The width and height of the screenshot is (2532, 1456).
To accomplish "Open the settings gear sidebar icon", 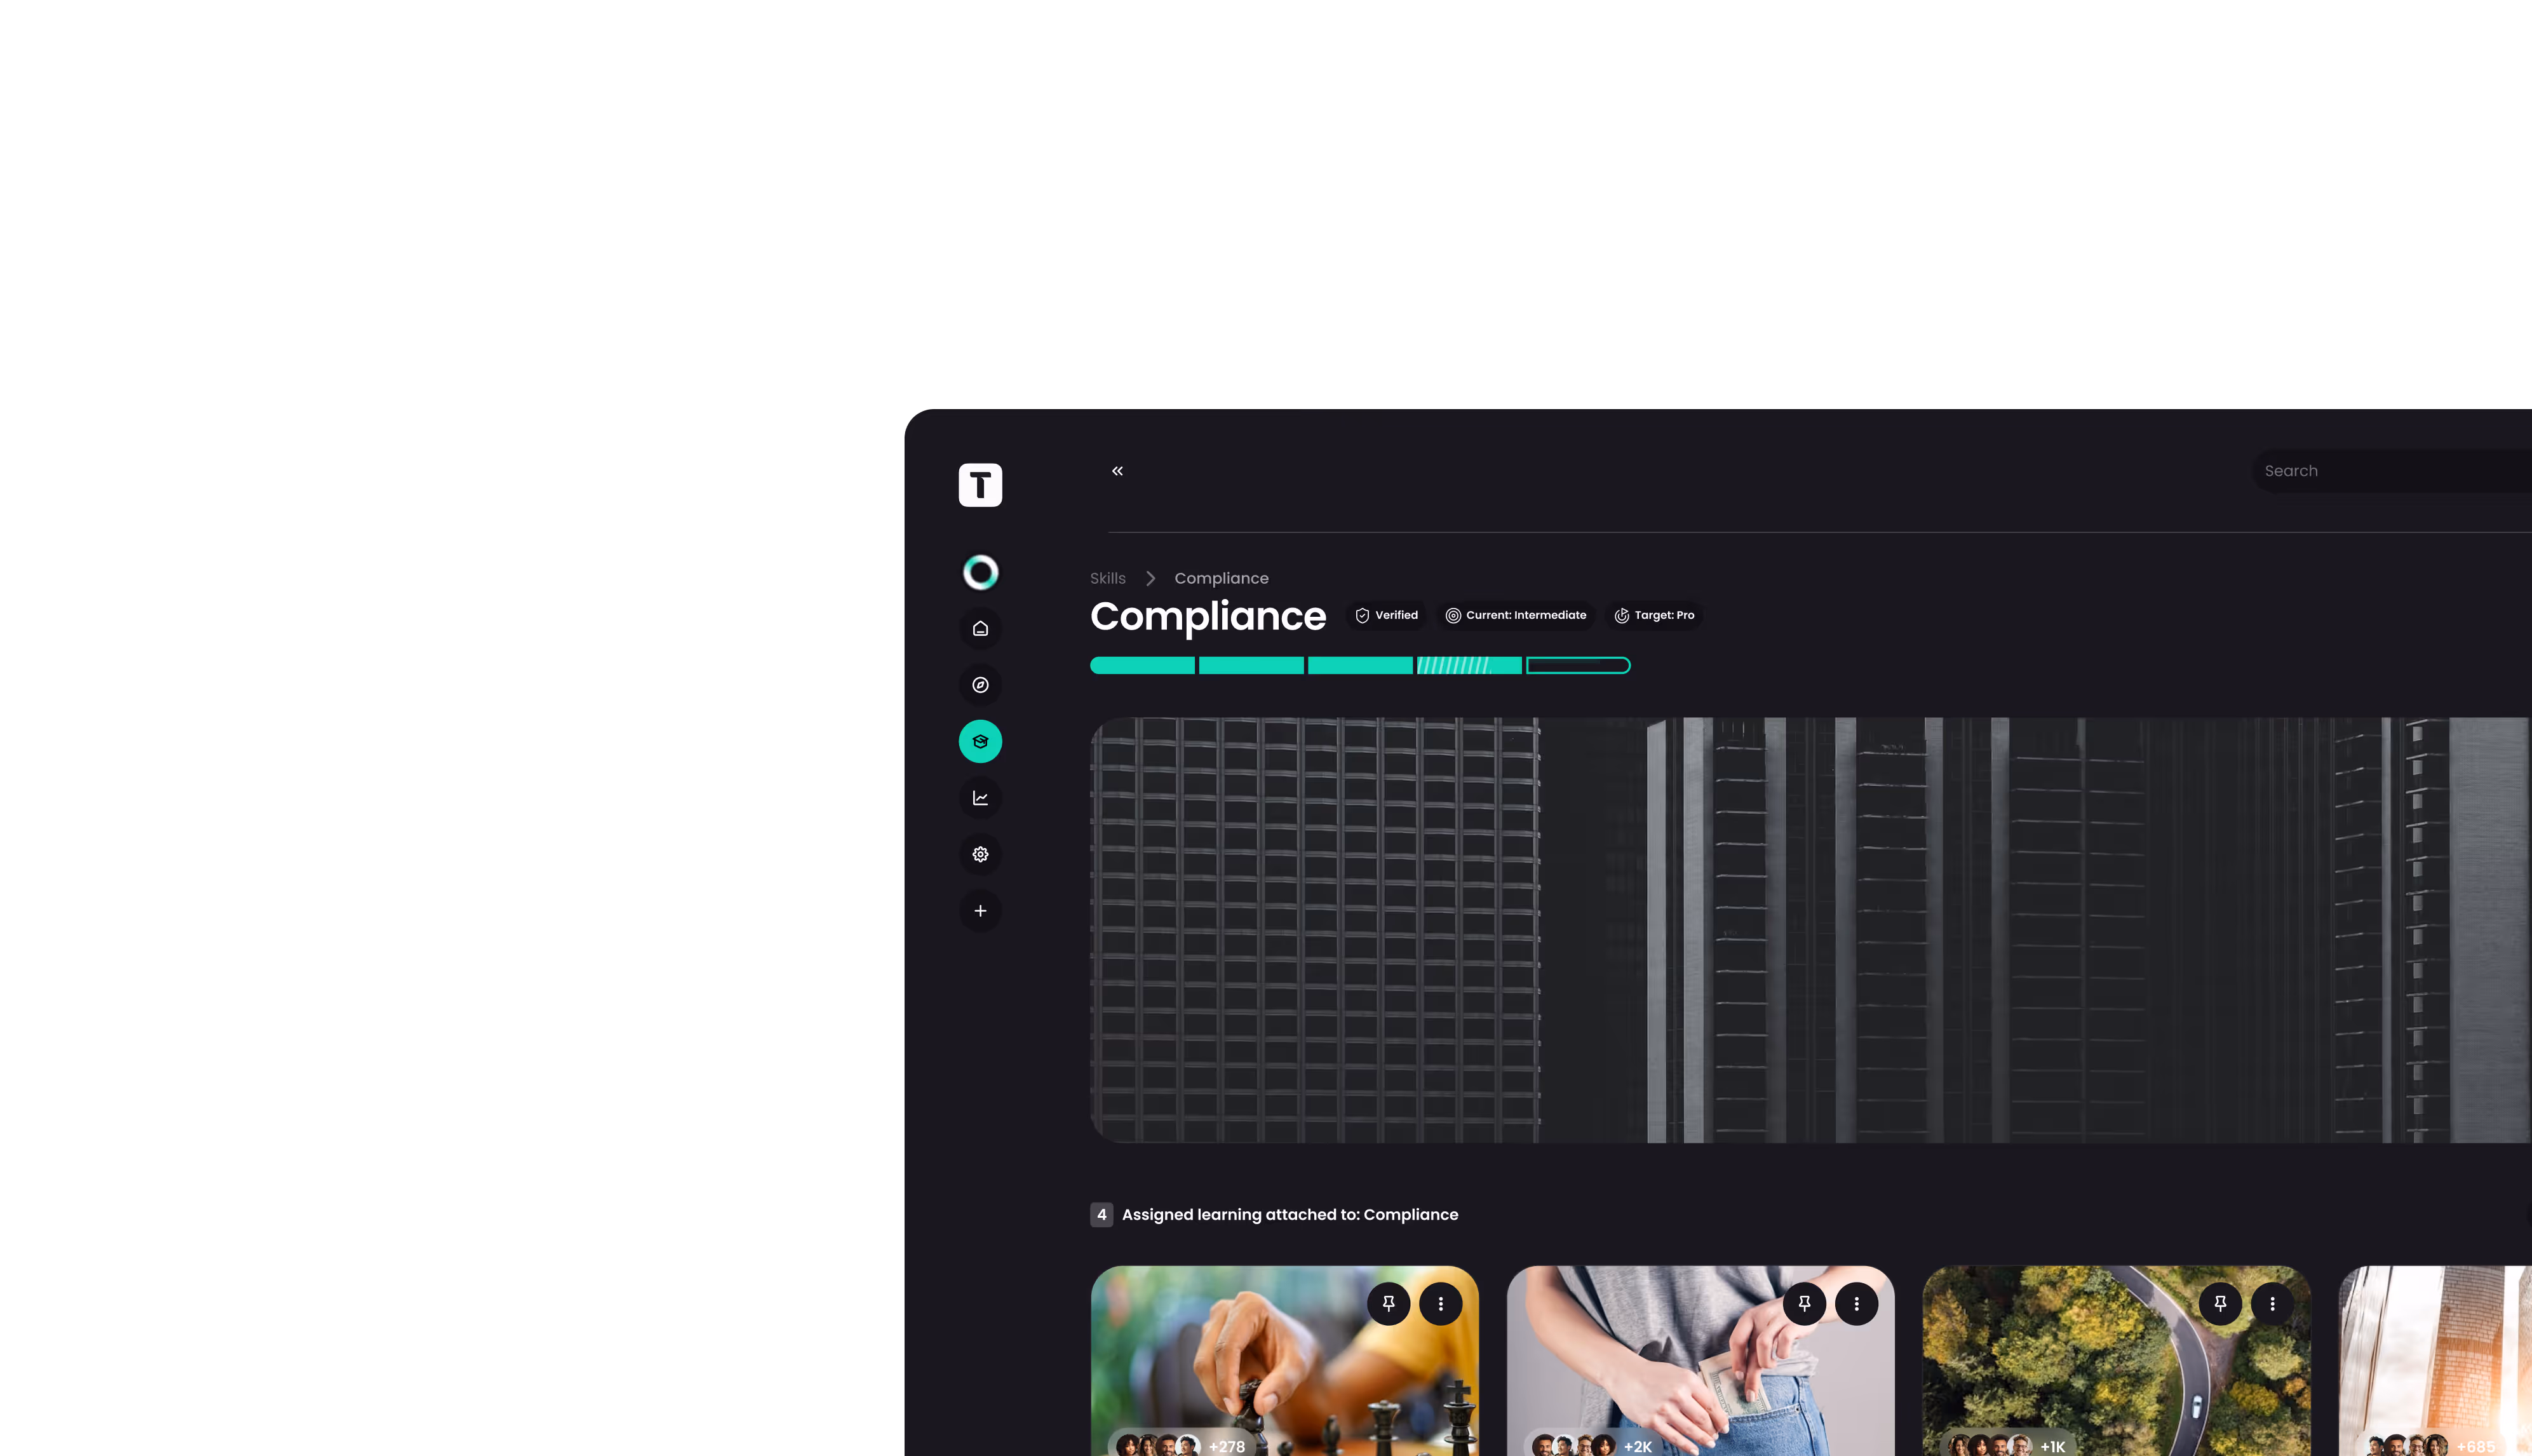I will pos(980,855).
